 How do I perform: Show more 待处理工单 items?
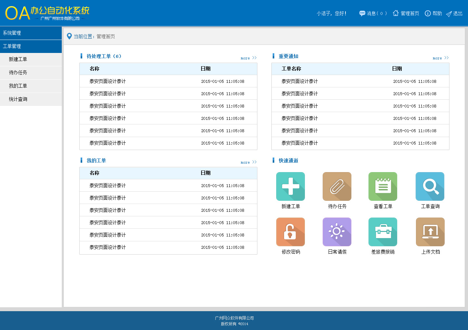248,58
